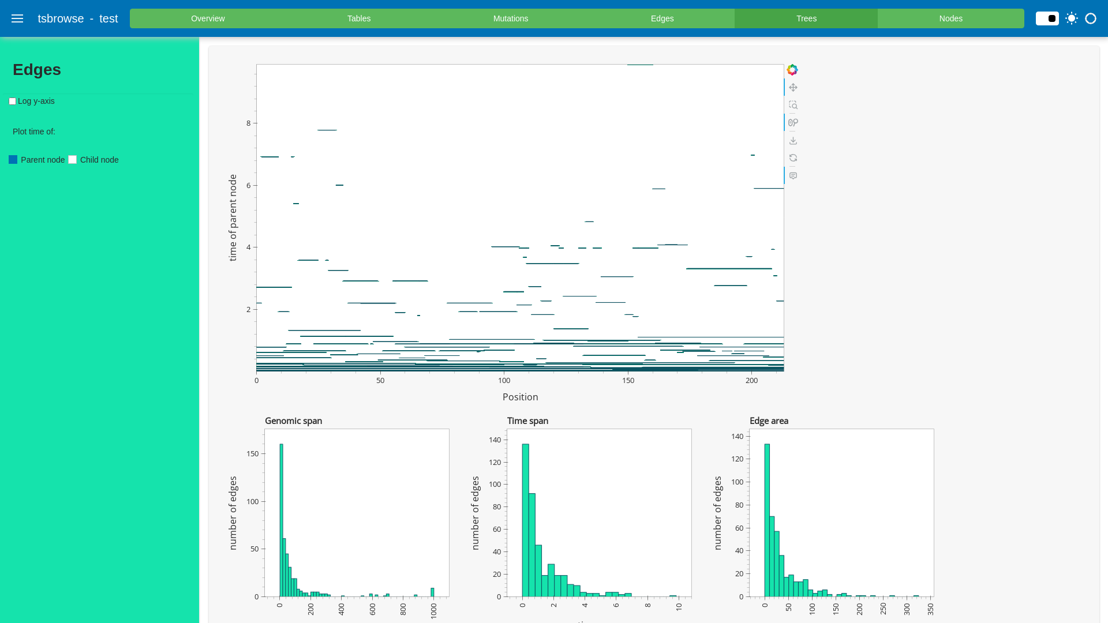This screenshot has height=623, width=1108.
Task: Flip the dark theme toggle switch
Action: [1047, 18]
